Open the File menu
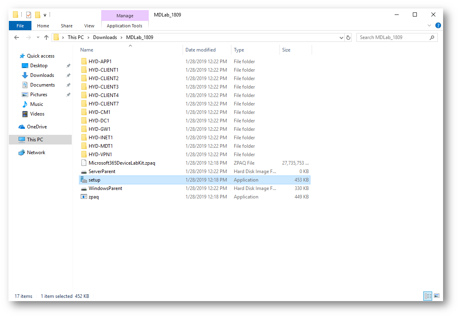The image size is (460, 318). point(20,26)
